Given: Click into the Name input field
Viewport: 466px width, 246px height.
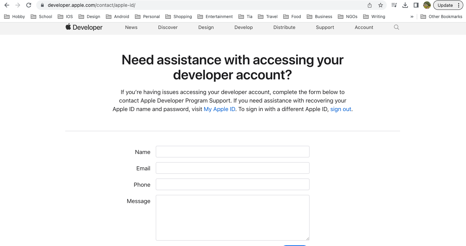Looking at the screenshot, I should click(x=233, y=152).
